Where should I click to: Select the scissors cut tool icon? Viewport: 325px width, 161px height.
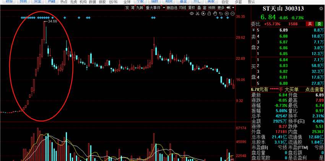pyautogui.click(x=198, y=14)
